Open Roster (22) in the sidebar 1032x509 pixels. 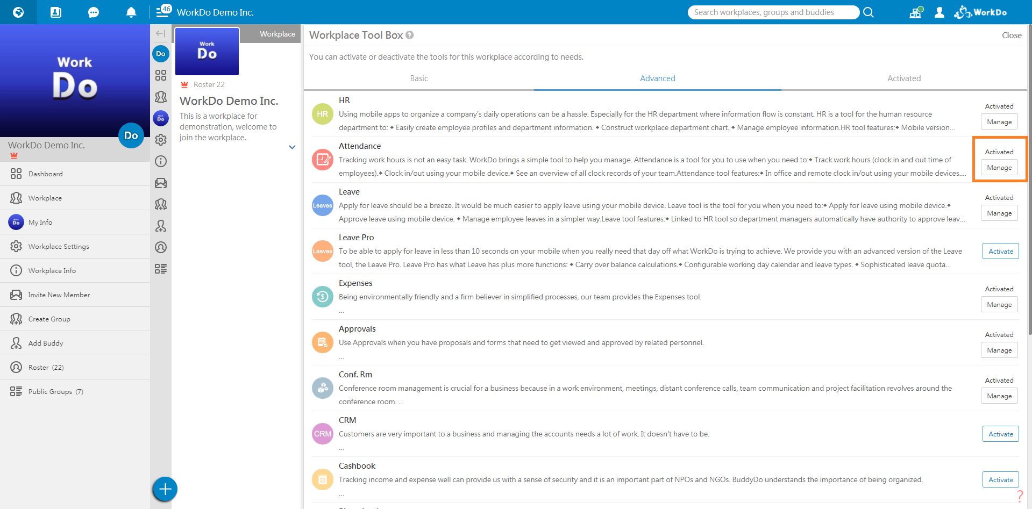pyautogui.click(x=75, y=367)
